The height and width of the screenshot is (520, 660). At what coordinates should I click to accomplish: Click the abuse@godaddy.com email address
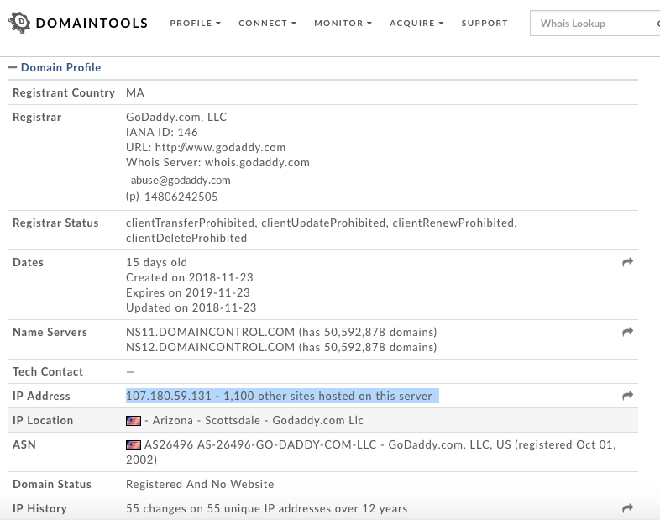pyautogui.click(x=181, y=180)
